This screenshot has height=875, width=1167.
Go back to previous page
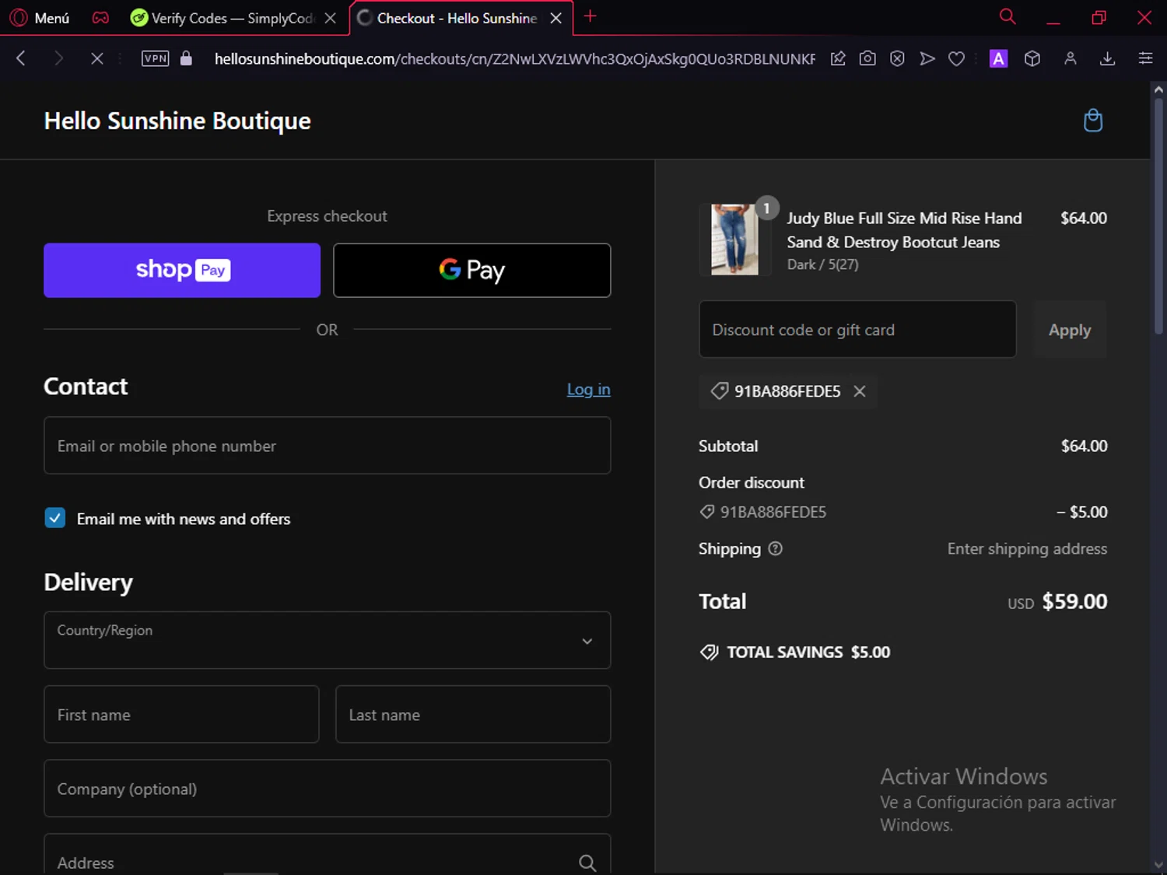[21, 58]
